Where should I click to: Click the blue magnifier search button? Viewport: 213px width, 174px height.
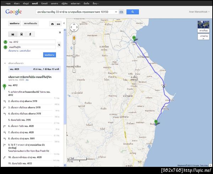point(132,12)
